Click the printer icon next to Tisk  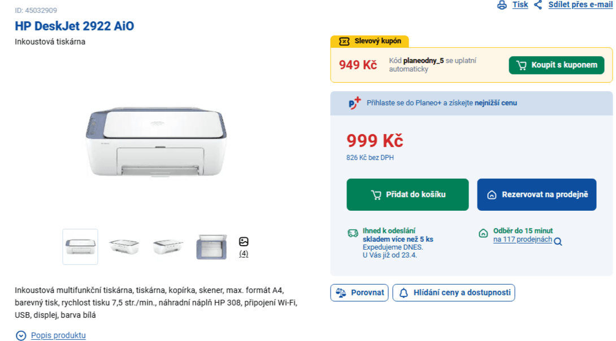coord(502,5)
